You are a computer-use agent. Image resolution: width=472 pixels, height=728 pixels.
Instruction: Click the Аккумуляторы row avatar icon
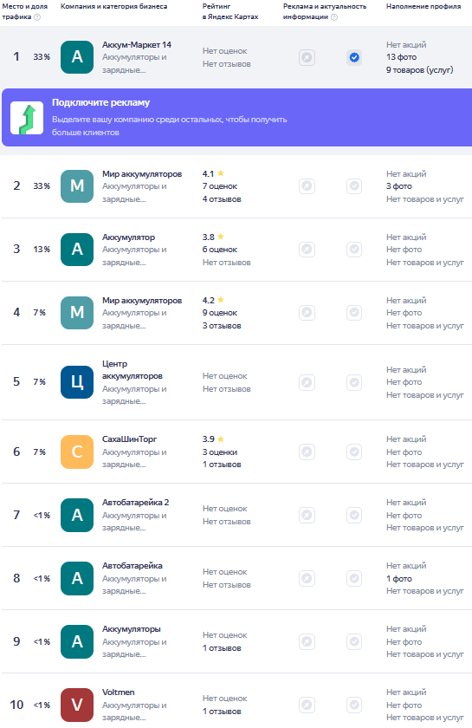(x=77, y=641)
